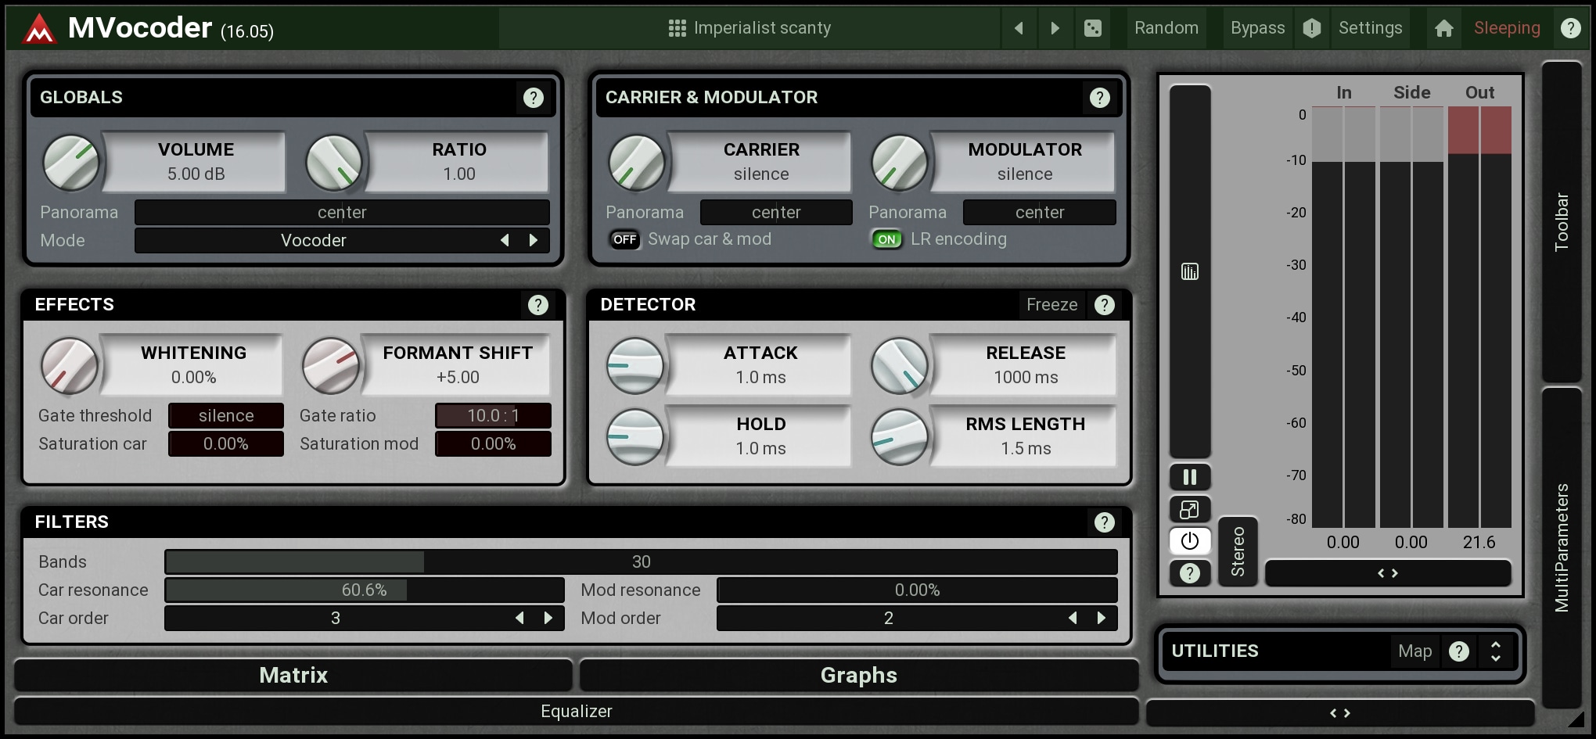The height and width of the screenshot is (739, 1596).
Task: Click the Hold knob
Action: click(634, 437)
